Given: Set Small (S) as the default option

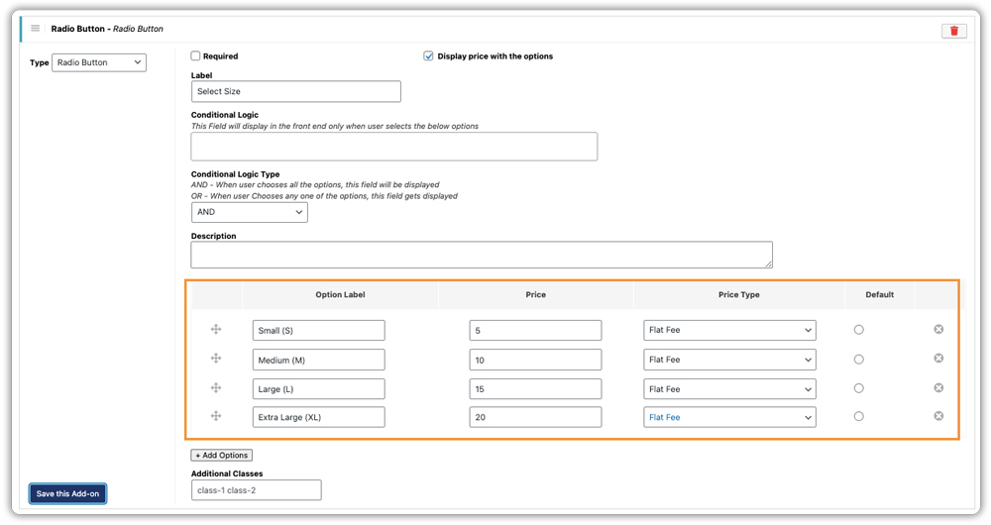Looking at the screenshot, I should coord(858,330).
